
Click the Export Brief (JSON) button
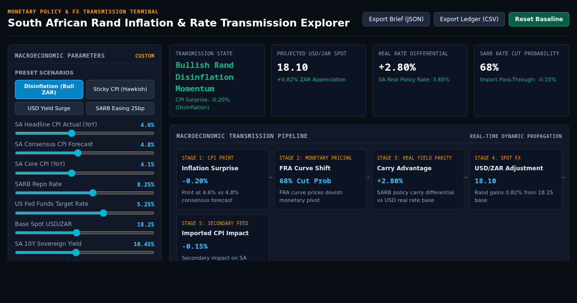click(x=396, y=19)
